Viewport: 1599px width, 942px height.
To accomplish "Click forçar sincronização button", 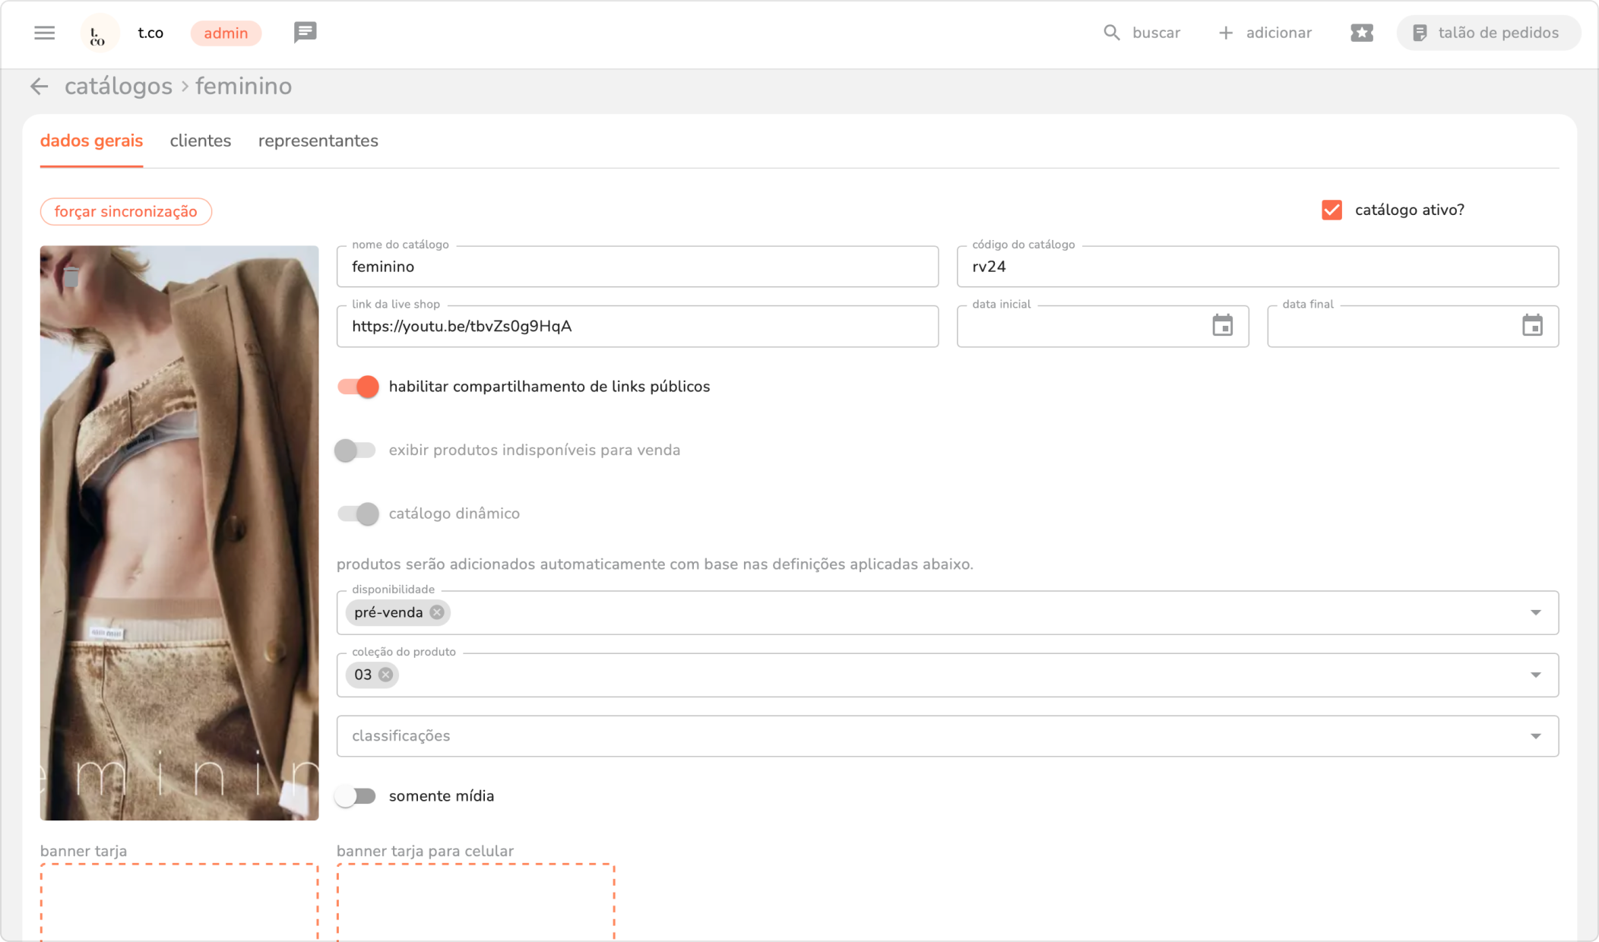I will [126, 212].
